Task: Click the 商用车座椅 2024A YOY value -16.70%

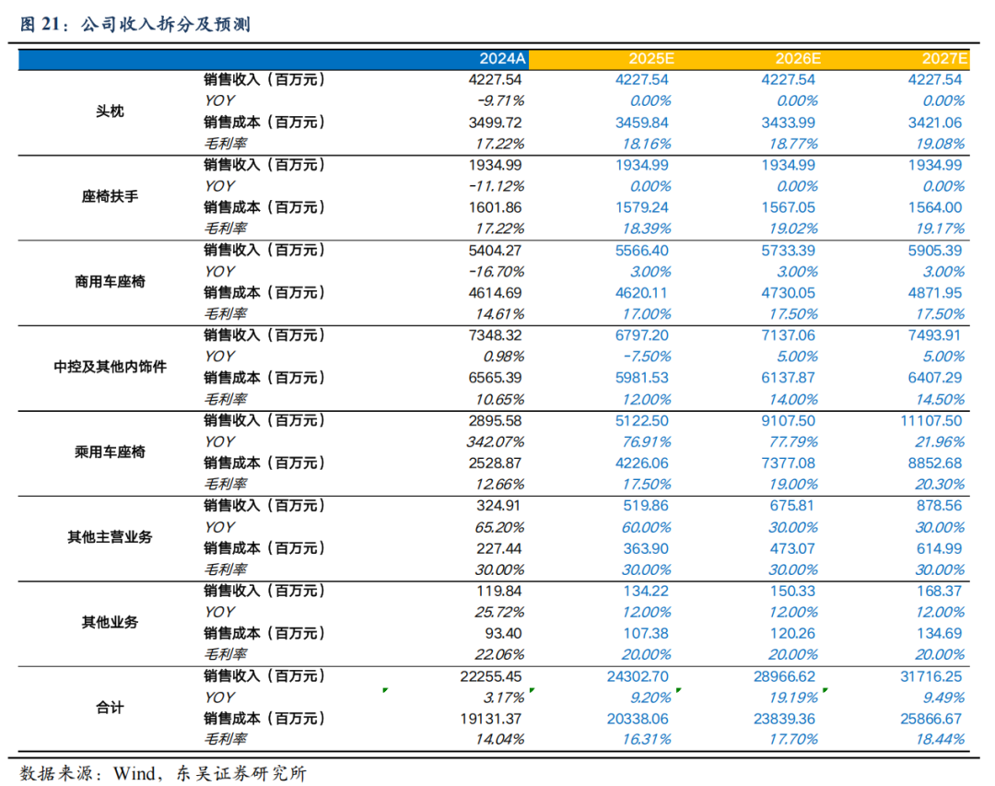Action: 497,272
